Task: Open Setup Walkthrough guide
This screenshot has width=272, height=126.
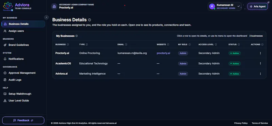Action: coord(23,94)
